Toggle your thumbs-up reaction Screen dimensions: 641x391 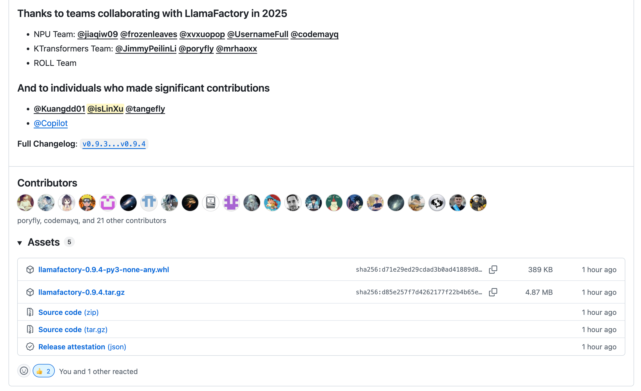tap(43, 371)
